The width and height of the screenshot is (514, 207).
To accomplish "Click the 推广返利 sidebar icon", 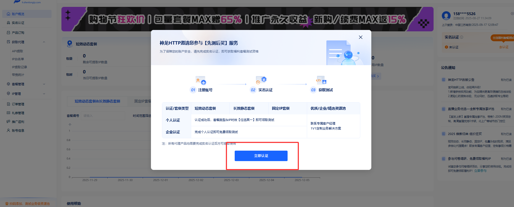I will pyautogui.click(x=8, y=122).
